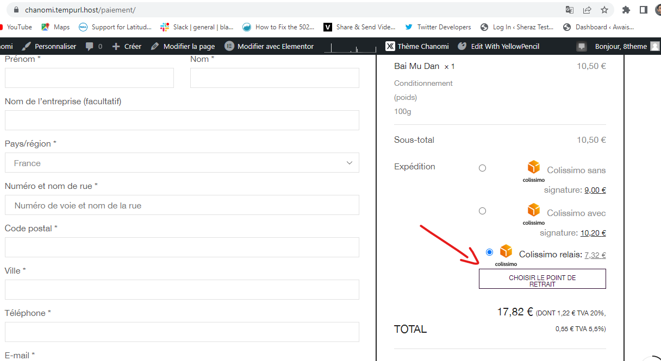Click the Prénom input field
661x361 pixels.
[x=89, y=78]
